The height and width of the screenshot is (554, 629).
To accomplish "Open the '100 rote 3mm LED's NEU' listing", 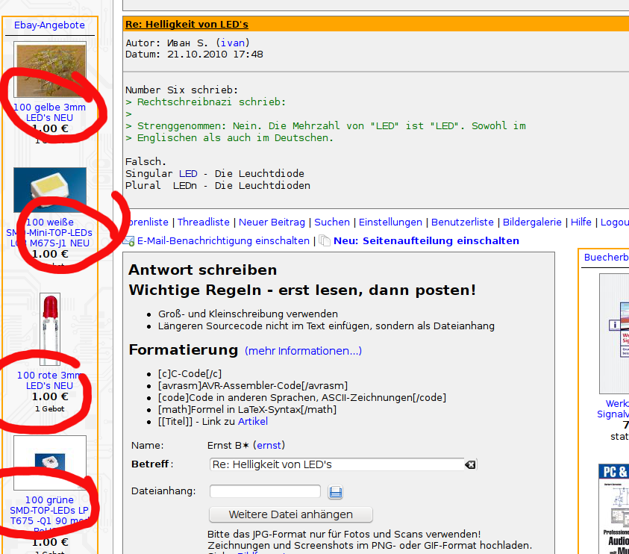I will tap(49, 380).
